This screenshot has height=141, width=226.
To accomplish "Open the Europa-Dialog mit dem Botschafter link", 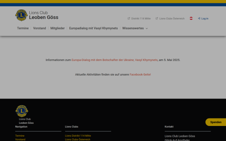I will pyautogui.click(x=115, y=60).
